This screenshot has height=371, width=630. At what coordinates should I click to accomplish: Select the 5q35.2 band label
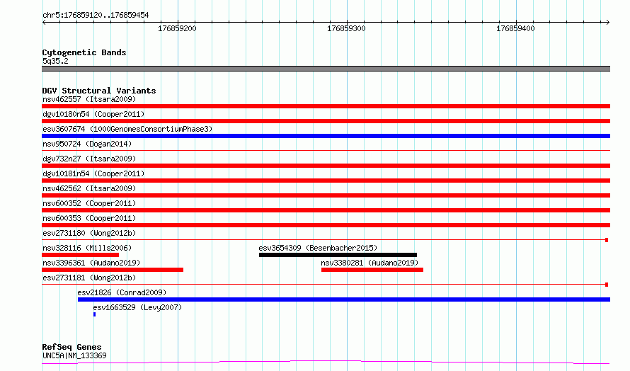pos(55,61)
